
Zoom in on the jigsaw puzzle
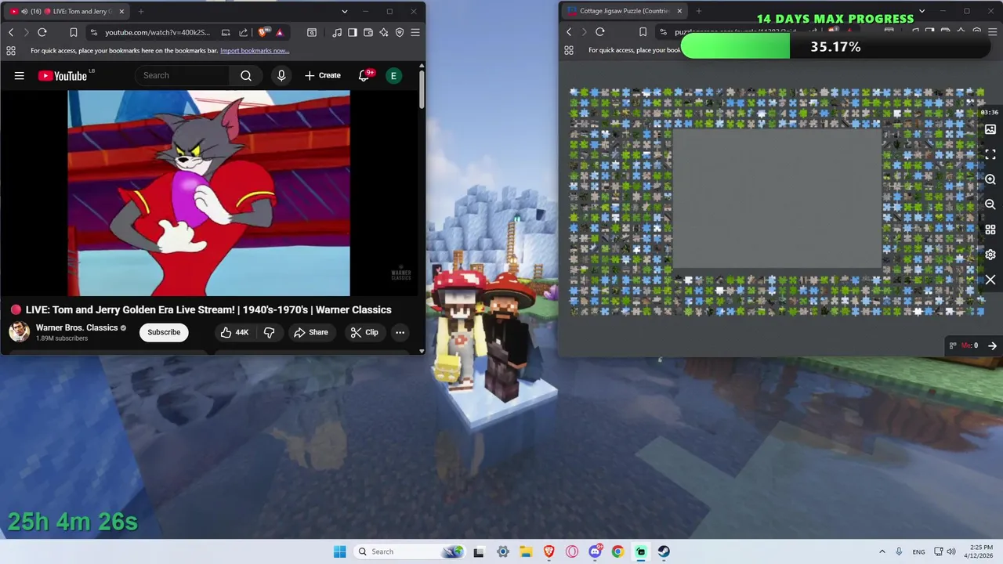[990, 179]
